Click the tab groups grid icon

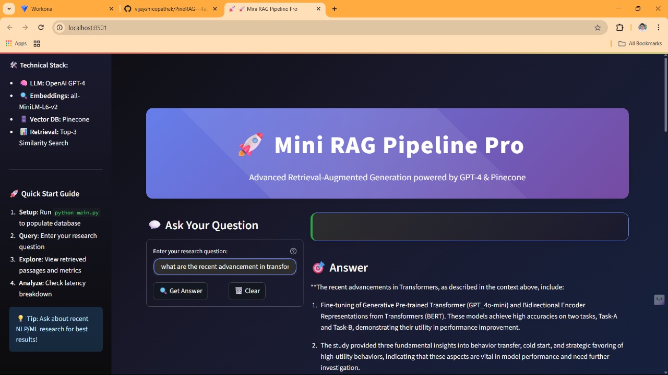(x=37, y=44)
